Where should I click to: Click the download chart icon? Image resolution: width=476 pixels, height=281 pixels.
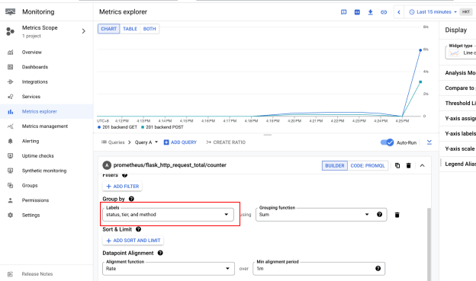pyautogui.click(x=371, y=12)
